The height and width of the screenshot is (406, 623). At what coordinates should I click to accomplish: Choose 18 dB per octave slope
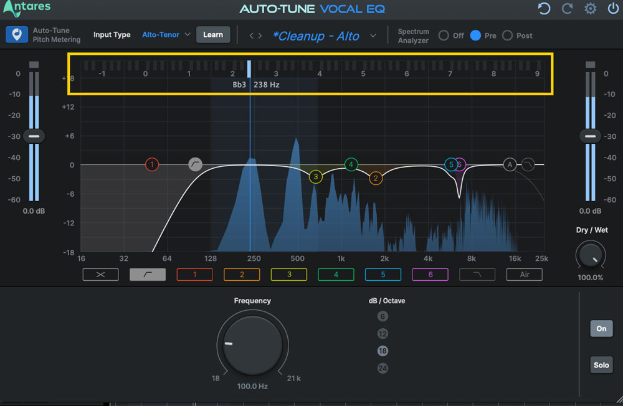tap(383, 351)
